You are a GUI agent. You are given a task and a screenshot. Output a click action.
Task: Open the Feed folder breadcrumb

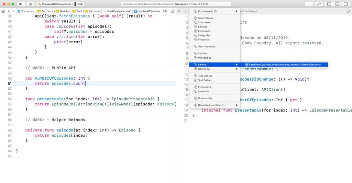[x=77, y=11]
